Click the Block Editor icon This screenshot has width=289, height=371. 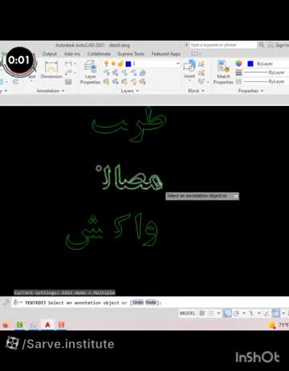coord(201,72)
